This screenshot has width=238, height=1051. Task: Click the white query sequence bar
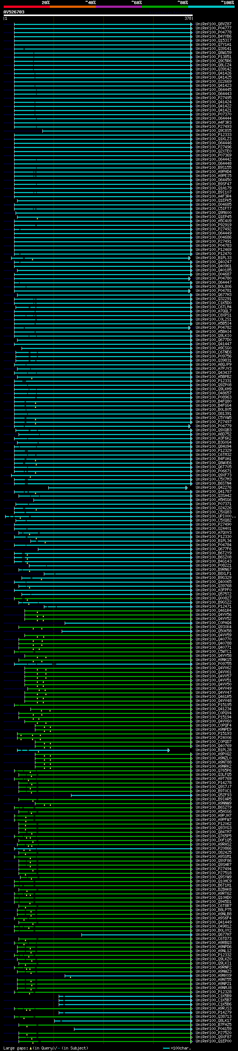tap(98, 15)
